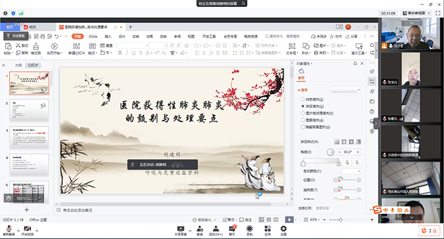Click the Print icon in quick access
Image resolution: width=444 pixels, height=239 pixels.
[42, 36]
